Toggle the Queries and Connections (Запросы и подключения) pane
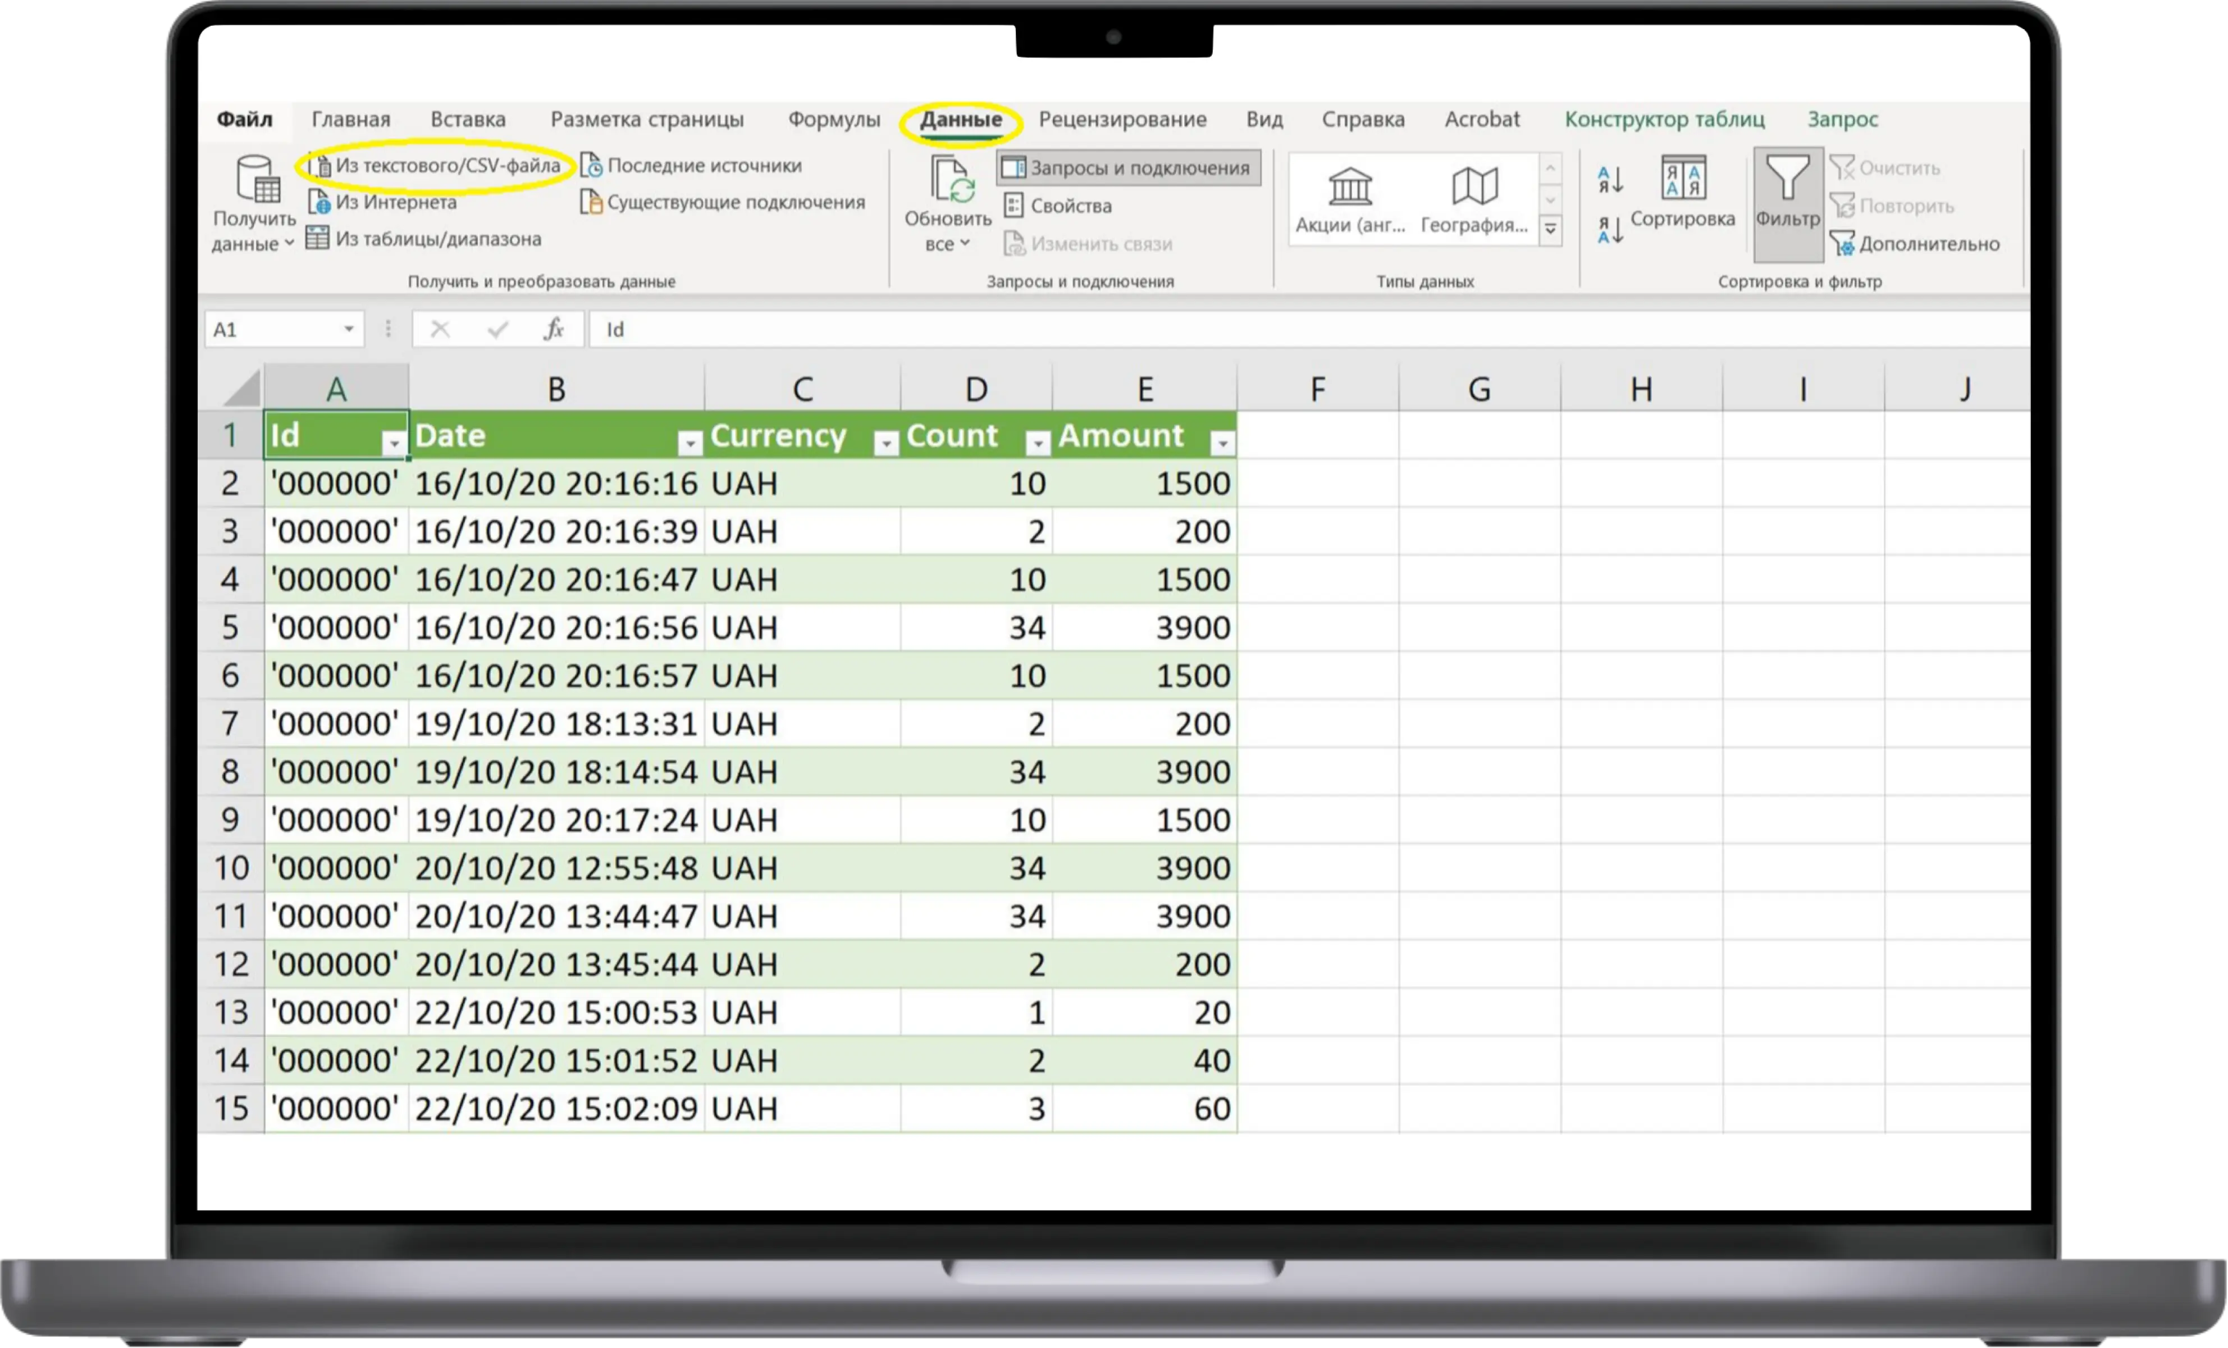The height and width of the screenshot is (1348, 2228). (x=1127, y=168)
